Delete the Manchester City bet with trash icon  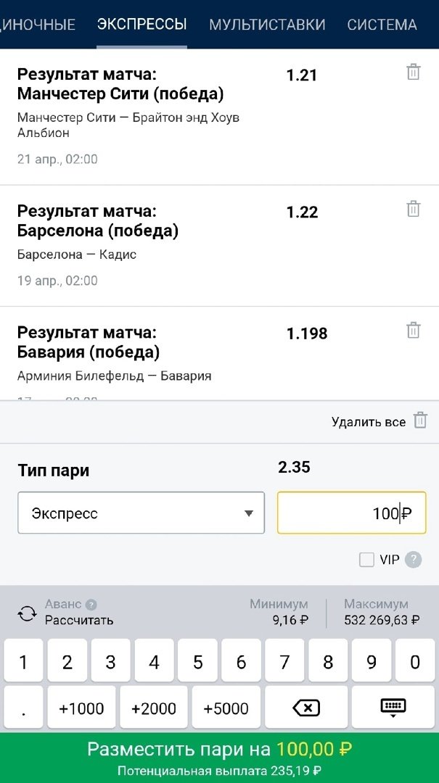click(x=413, y=72)
